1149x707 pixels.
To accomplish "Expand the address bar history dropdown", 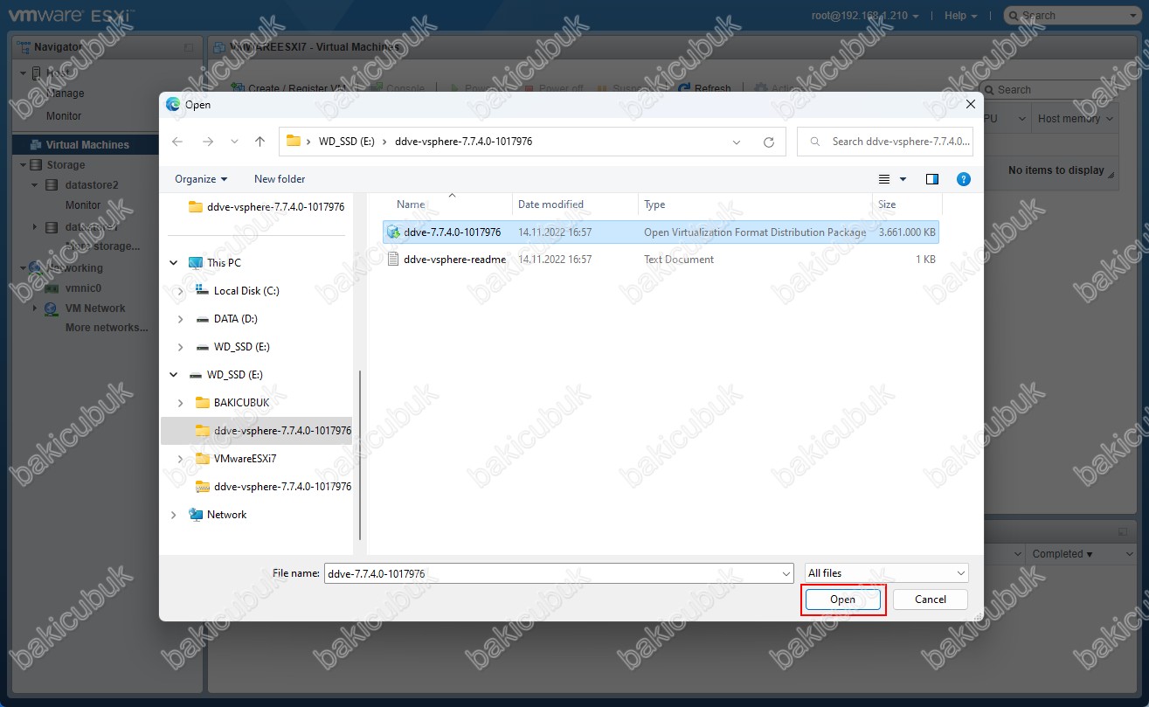I will click(x=737, y=142).
